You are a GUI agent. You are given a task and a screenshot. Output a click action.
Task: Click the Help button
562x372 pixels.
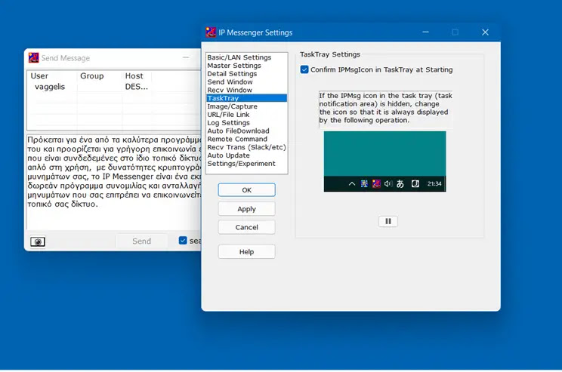(x=246, y=252)
